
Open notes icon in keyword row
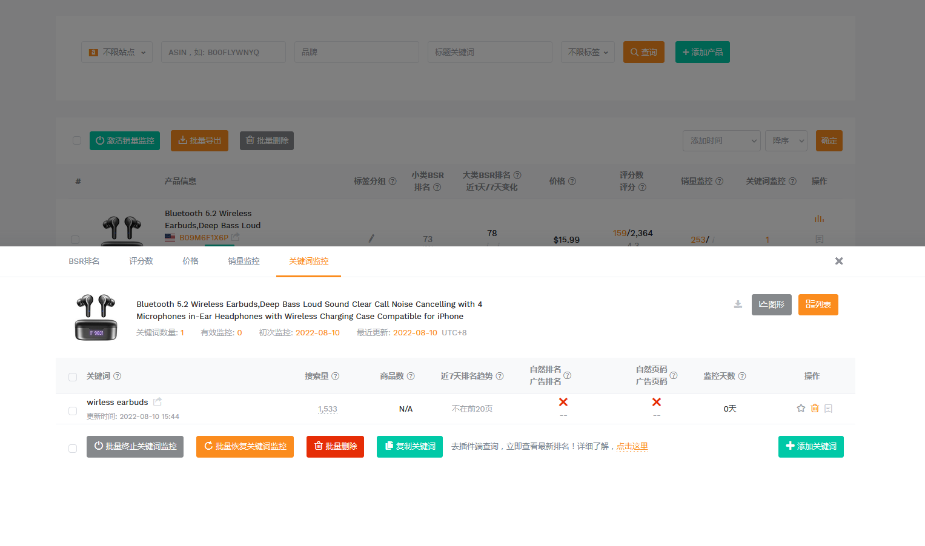(829, 409)
